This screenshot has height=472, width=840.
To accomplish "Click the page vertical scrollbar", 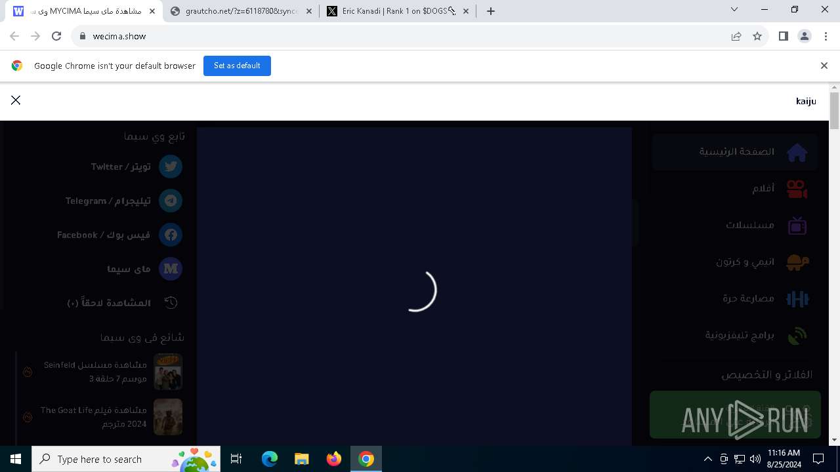I will pos(835,111).
